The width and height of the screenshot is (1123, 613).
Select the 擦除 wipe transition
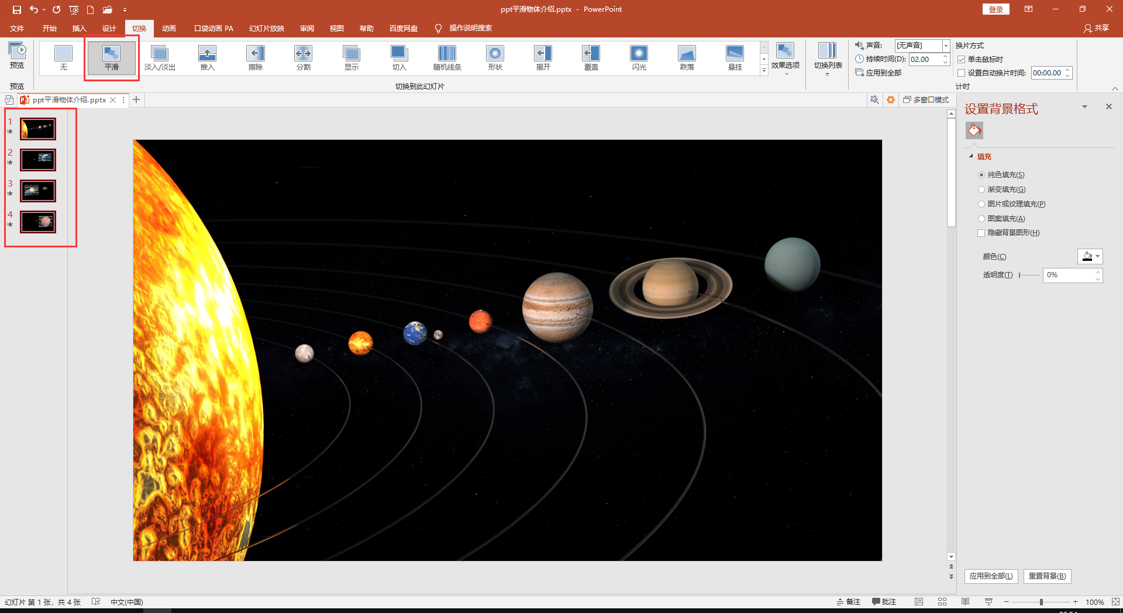tap(256, 58)
